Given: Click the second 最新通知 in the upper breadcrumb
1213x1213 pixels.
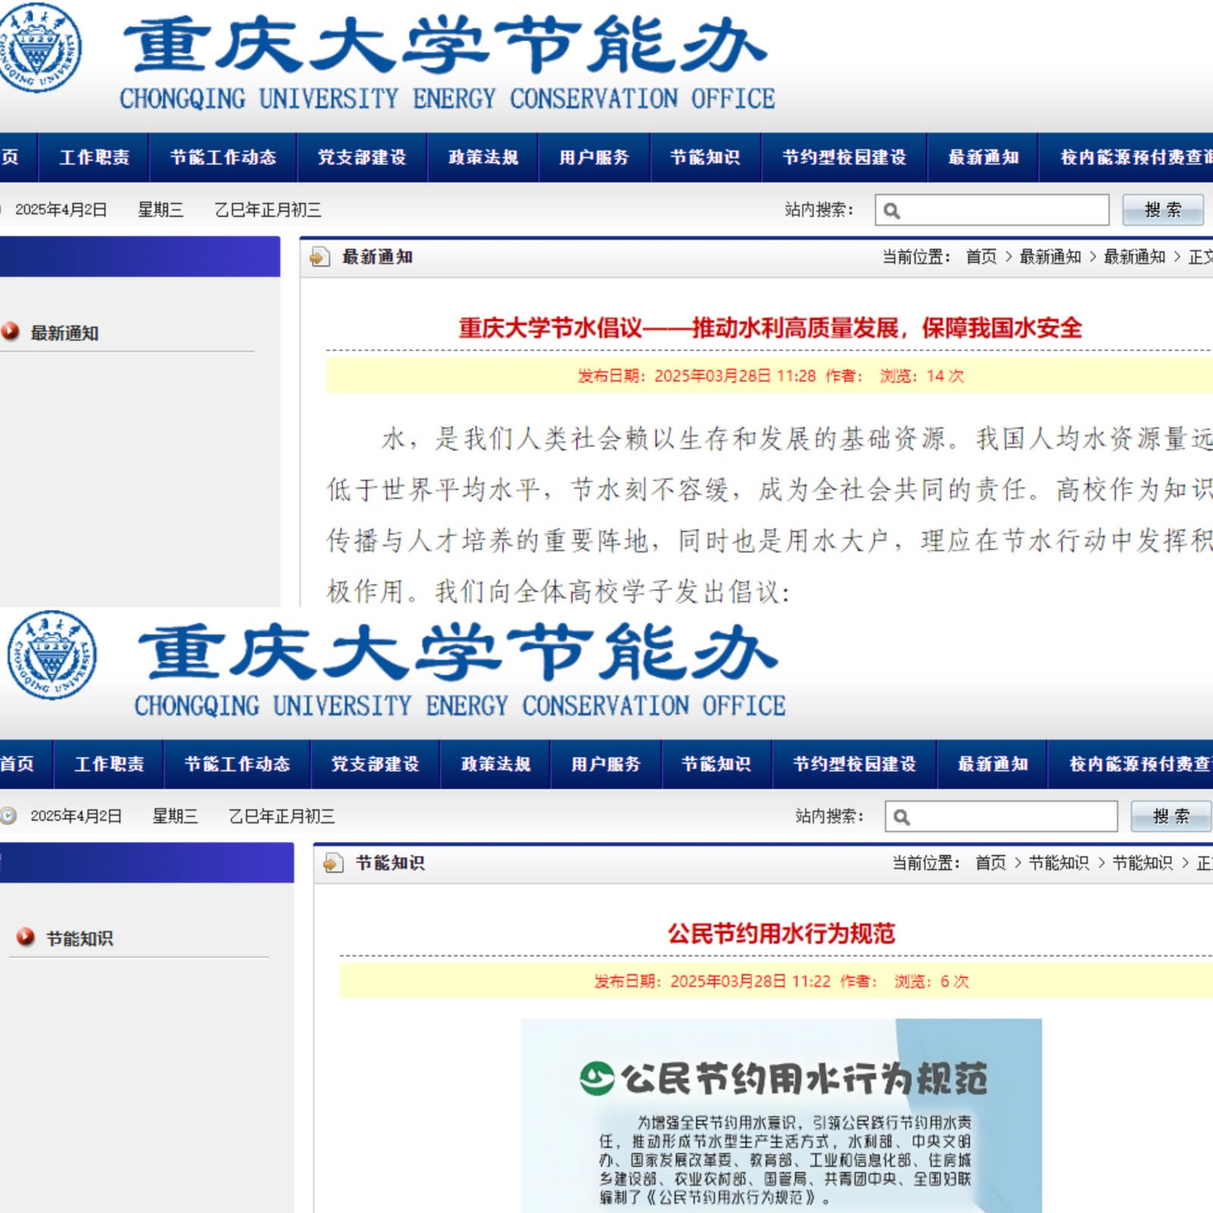Looking at the screenshot, I should (x=1134, y=257).
